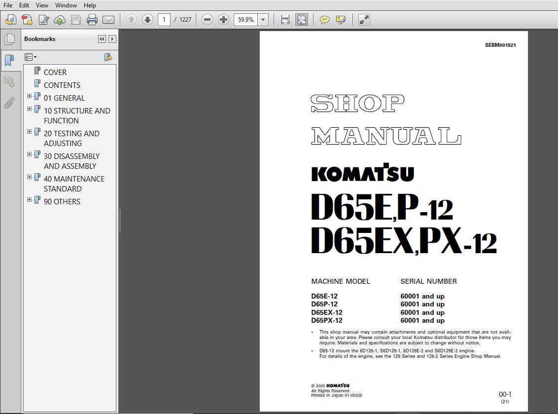The width and height of the screenshot is (558, 414).
Task: Click the Edit/Sign document toolbar icon
Action: point(44,20)
